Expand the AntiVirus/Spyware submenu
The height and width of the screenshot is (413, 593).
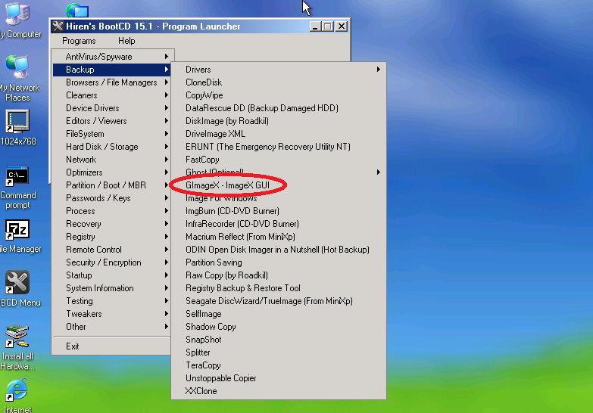point(112,57)
